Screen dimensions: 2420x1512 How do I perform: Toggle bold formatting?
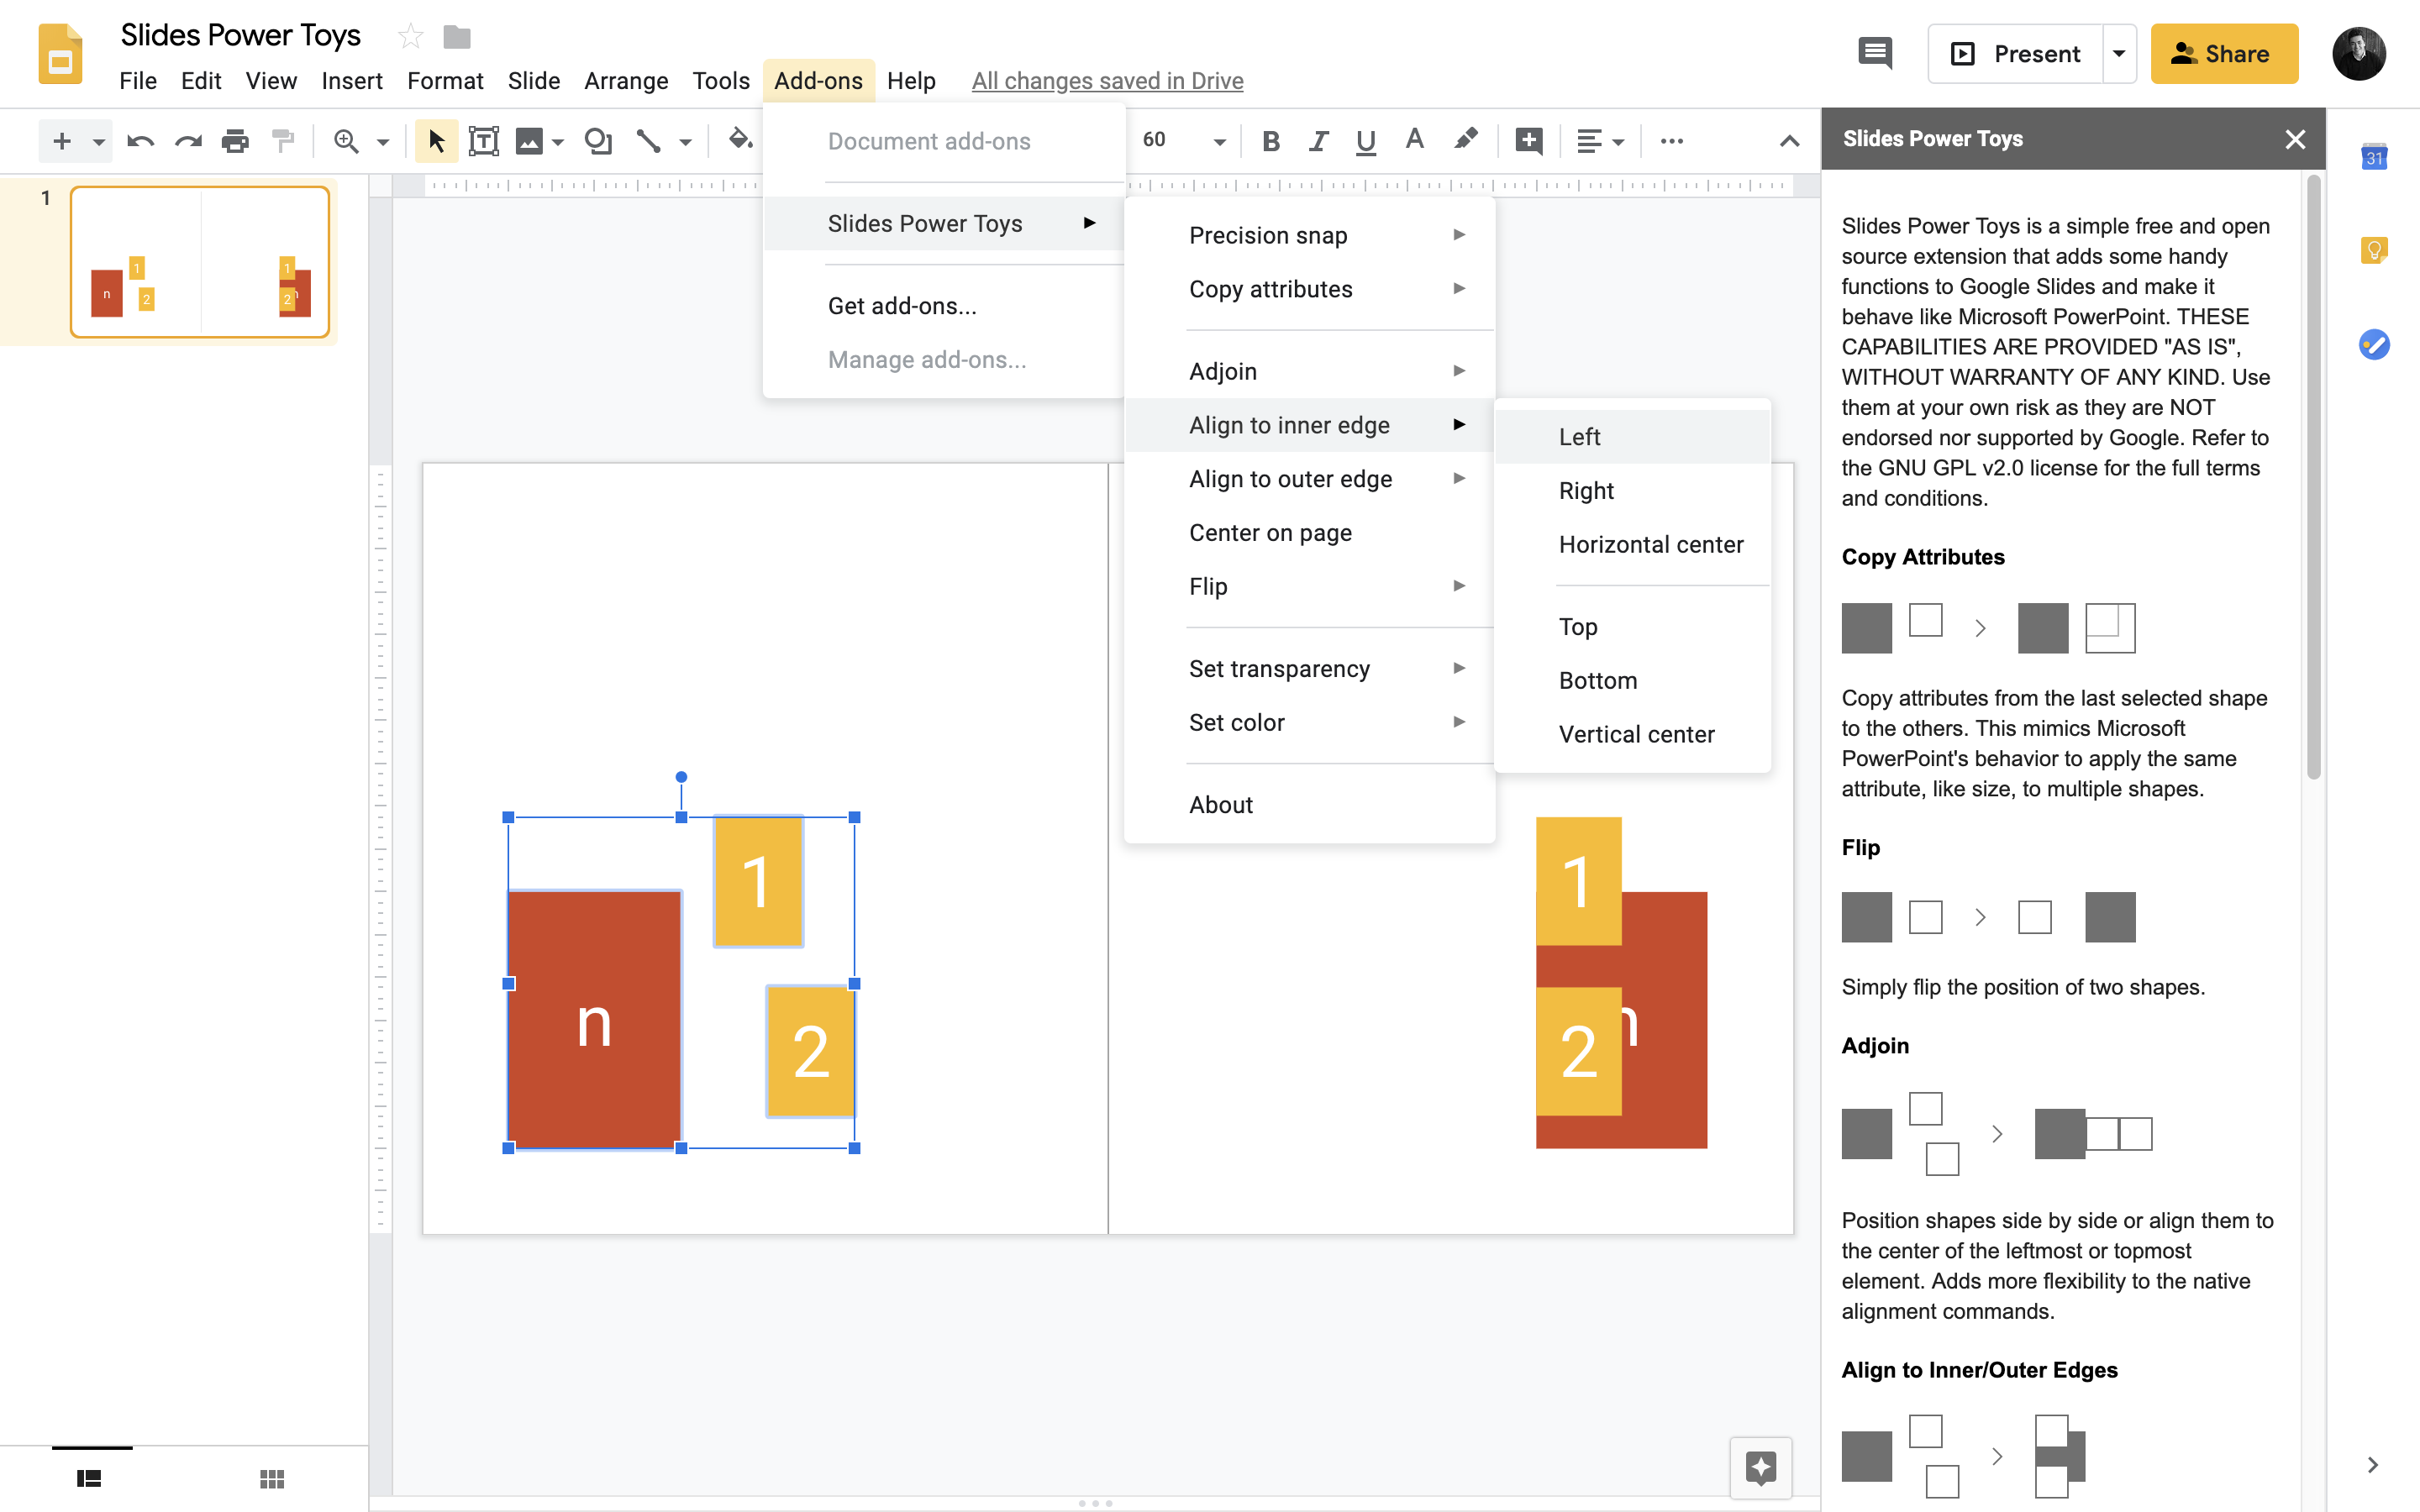point(1270,141)
